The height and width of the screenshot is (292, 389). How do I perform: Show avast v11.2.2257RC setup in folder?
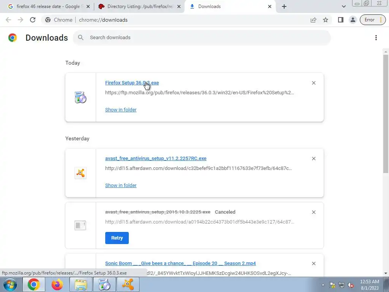121,186
